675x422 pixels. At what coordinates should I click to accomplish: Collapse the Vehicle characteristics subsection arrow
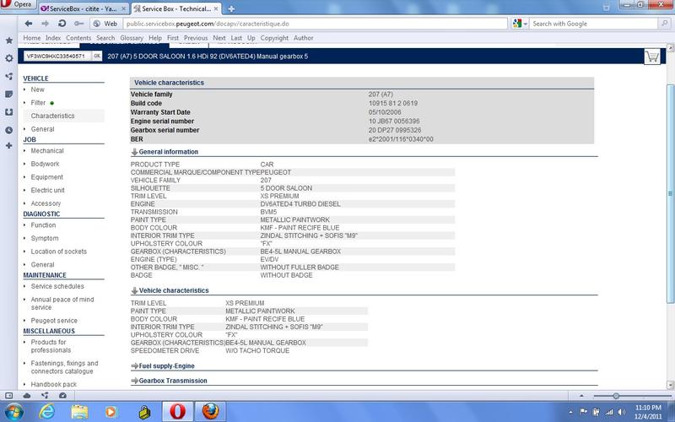(x=134, y=290)
